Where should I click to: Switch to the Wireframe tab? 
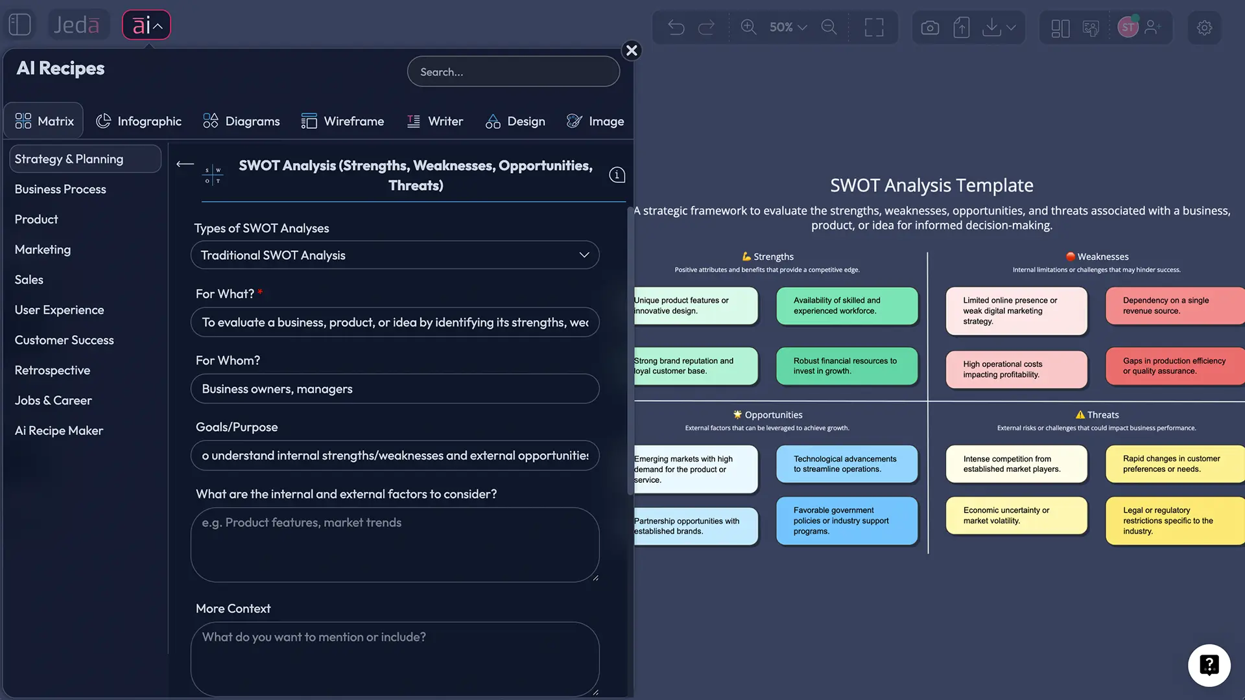point(343,121)
